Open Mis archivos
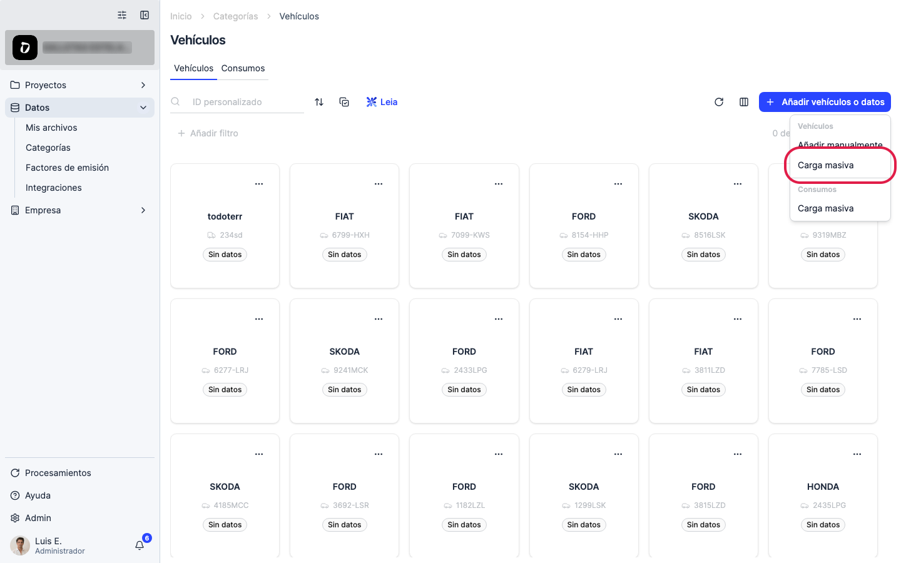 [51, 128]
